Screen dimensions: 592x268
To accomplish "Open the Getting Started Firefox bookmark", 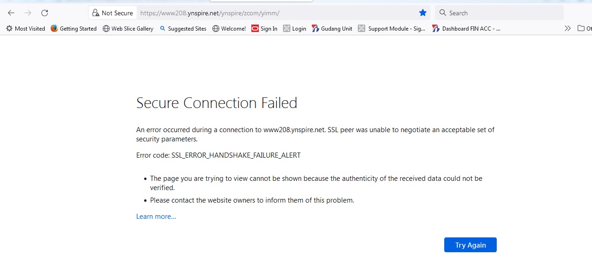I will tap(73, 29).
